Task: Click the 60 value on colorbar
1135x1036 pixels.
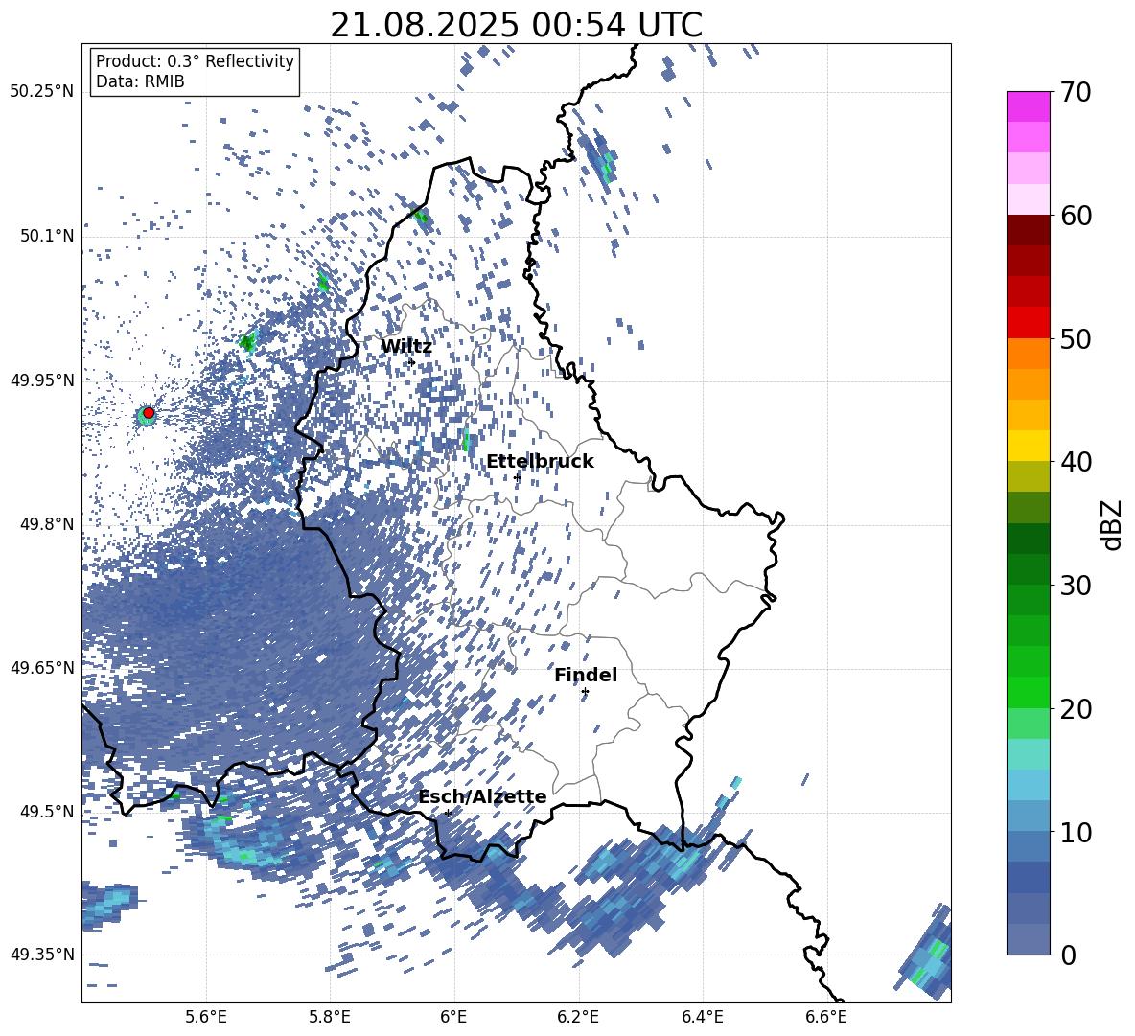Action: coord(1076,216)
